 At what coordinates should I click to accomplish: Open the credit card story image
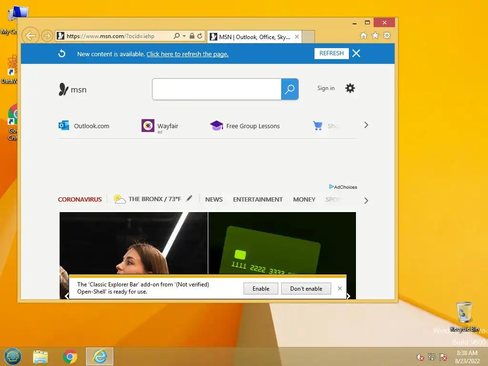coord(282,243)
